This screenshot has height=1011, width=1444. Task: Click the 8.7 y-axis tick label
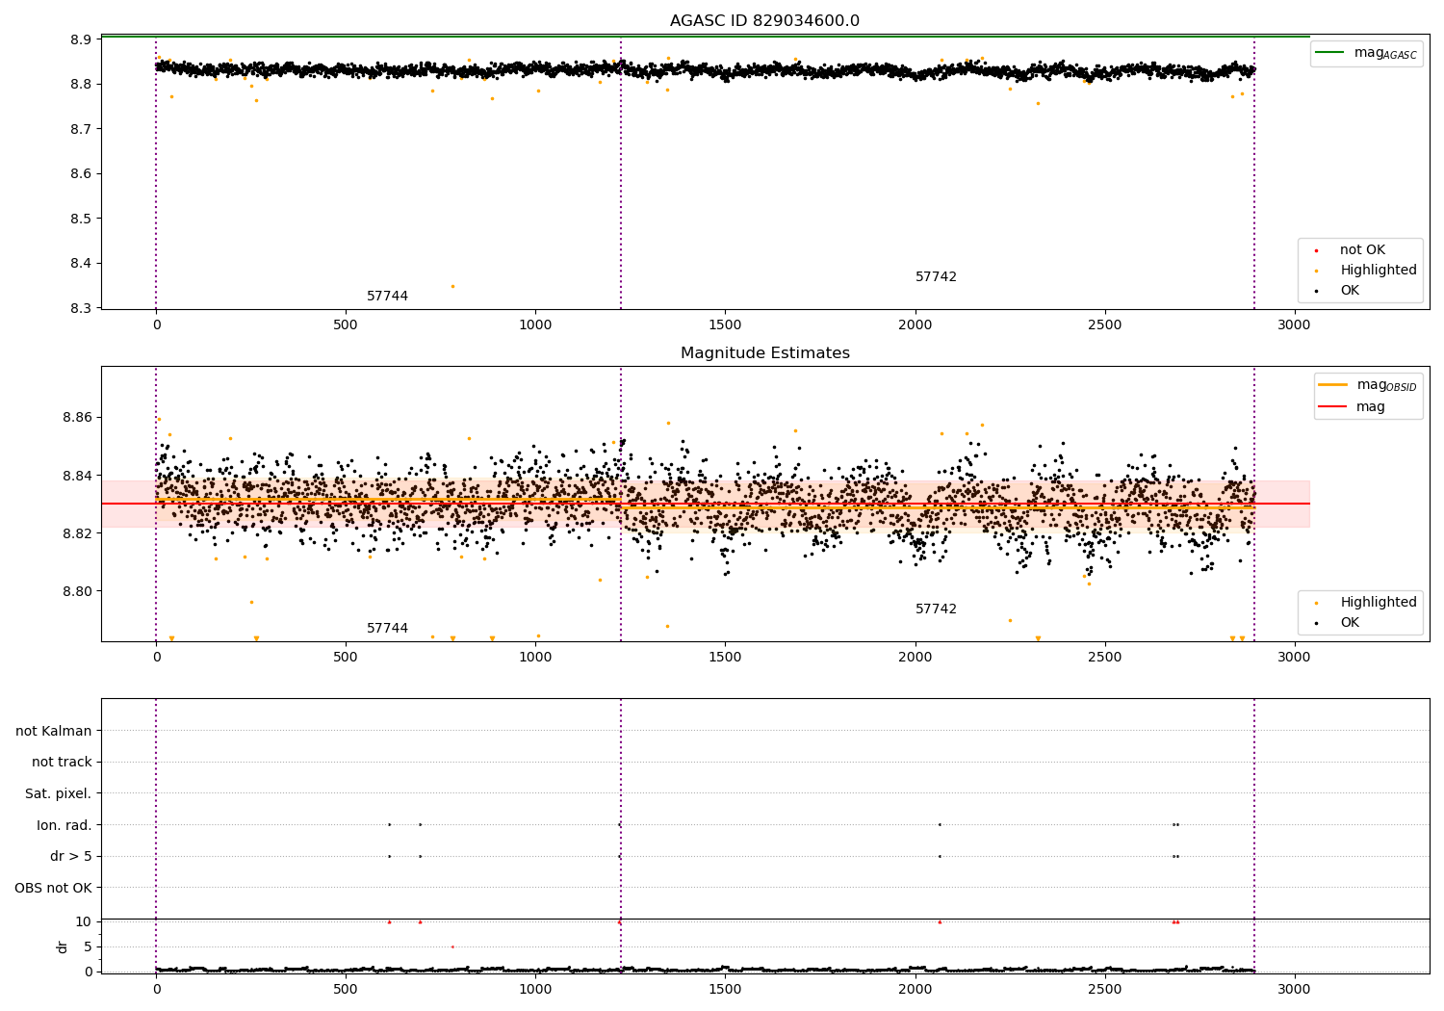tap(81, 129)
